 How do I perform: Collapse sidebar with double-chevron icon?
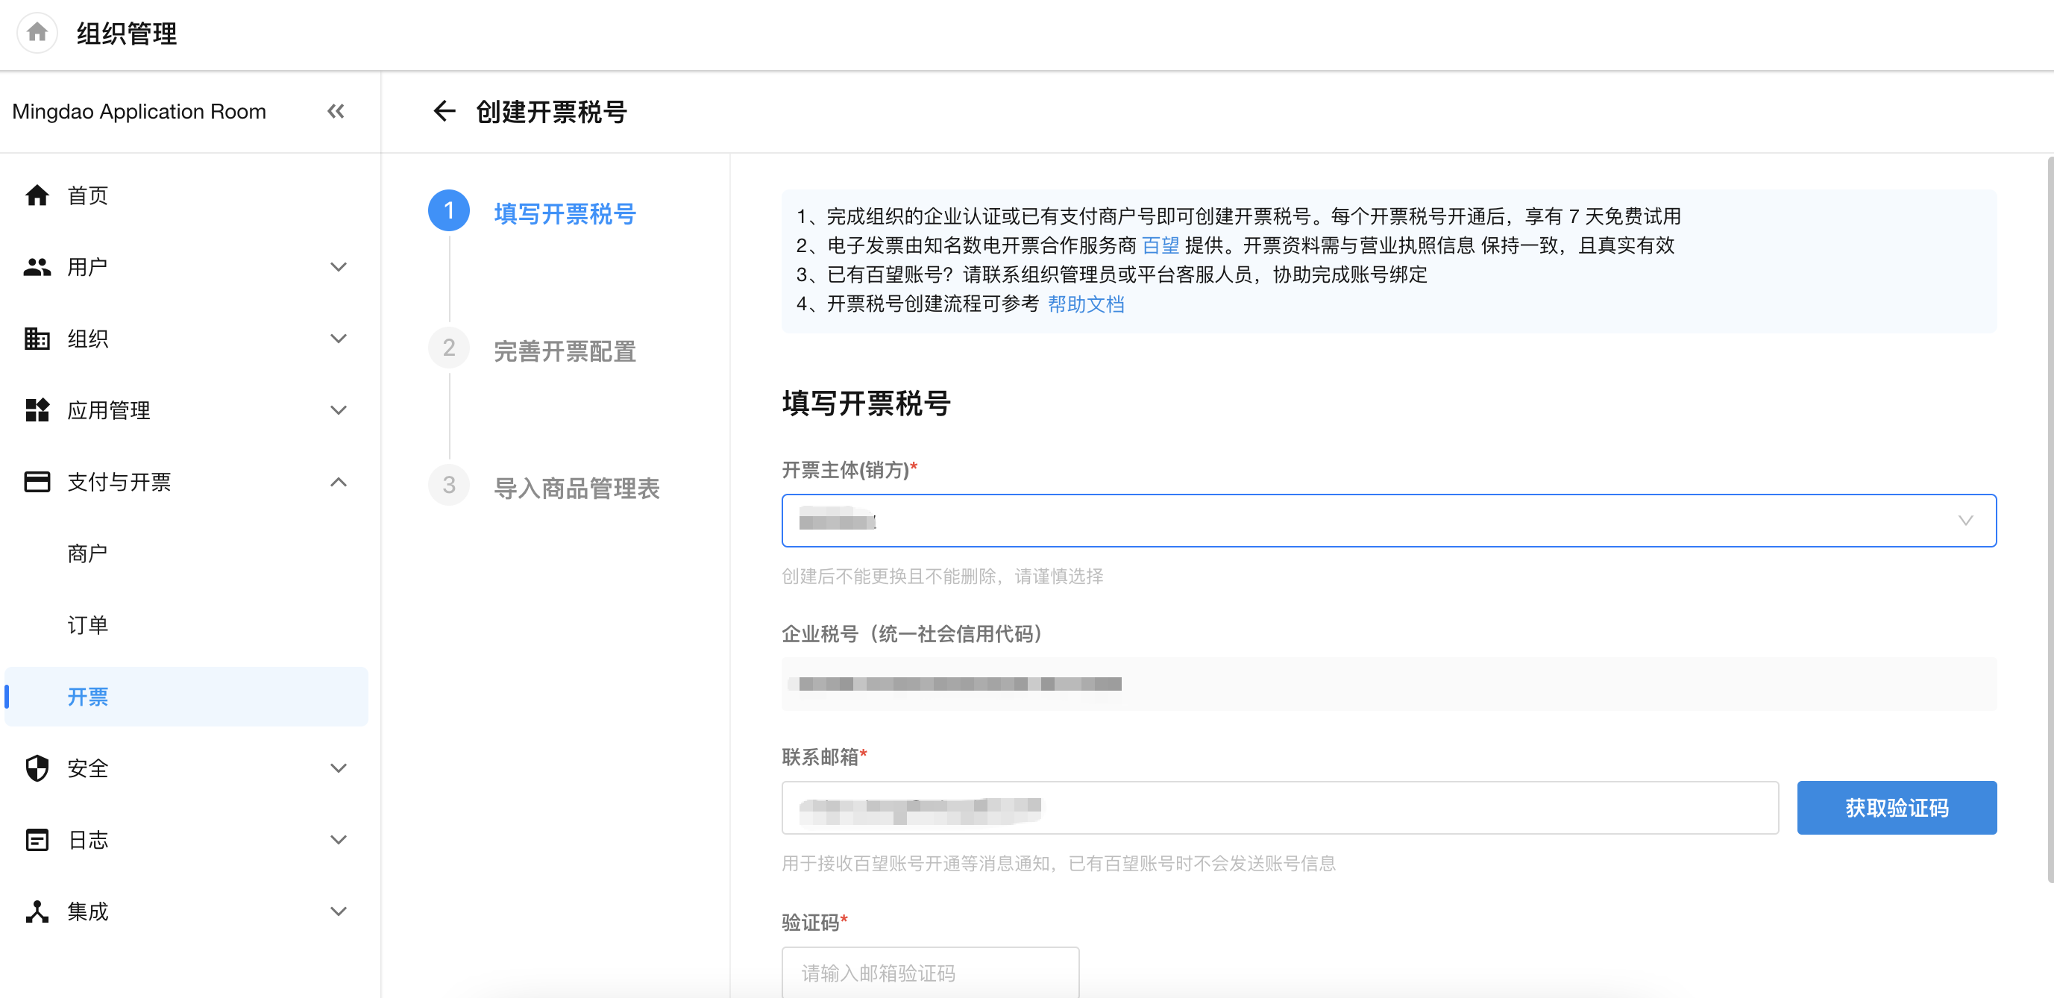pos(336,112)
